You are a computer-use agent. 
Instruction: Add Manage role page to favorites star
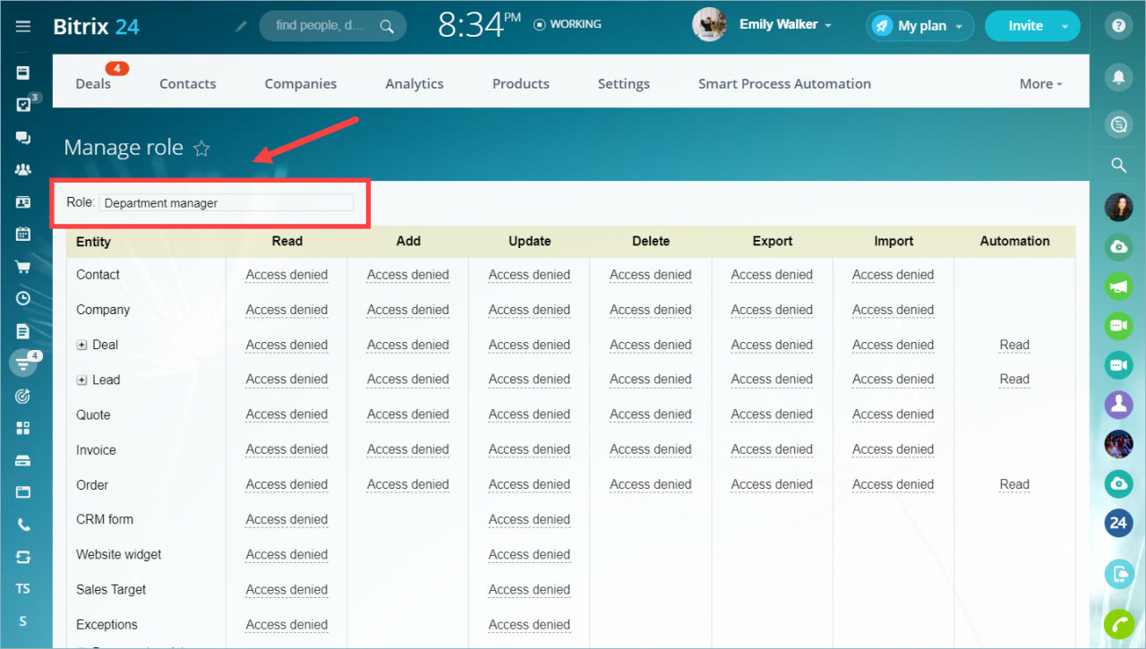pos(201,149)
